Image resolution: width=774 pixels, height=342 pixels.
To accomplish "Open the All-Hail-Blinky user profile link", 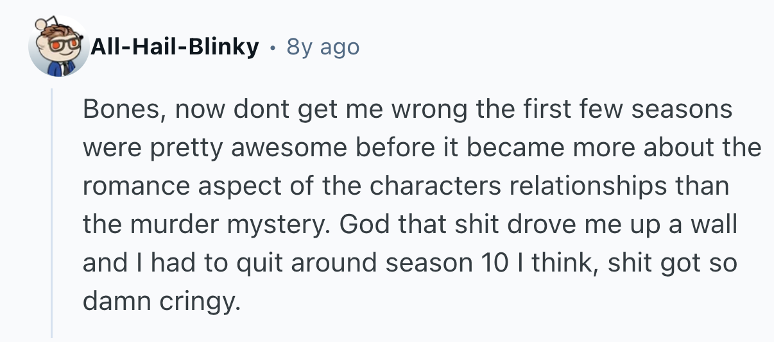I will tap(174, 47).
